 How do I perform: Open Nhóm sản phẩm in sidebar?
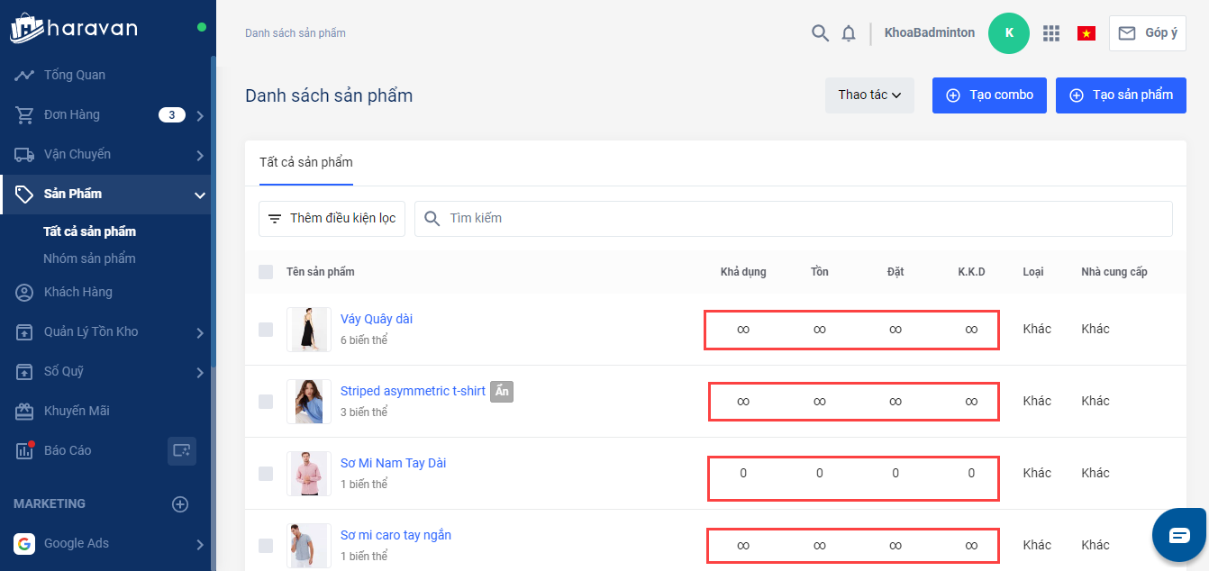point(89,258)
